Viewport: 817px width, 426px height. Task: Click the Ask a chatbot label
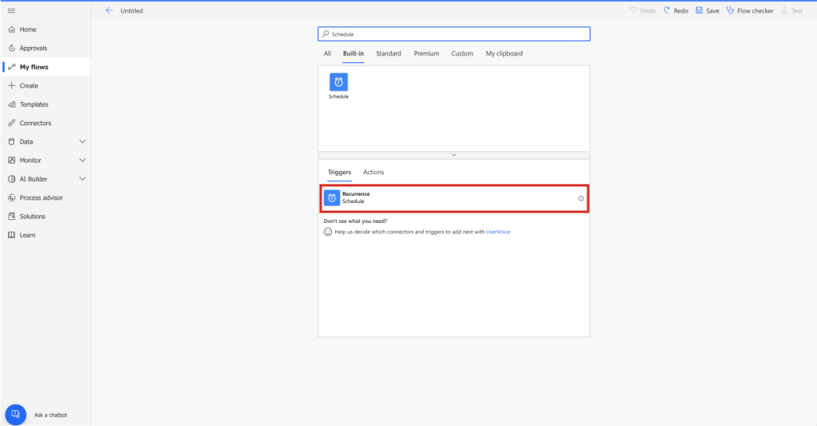[x=50, y=415]
